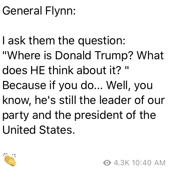The width and height of the screenshot is (170, 169).
Task: Click the clapping hands emoji
Action: click(x=9, y=160)
